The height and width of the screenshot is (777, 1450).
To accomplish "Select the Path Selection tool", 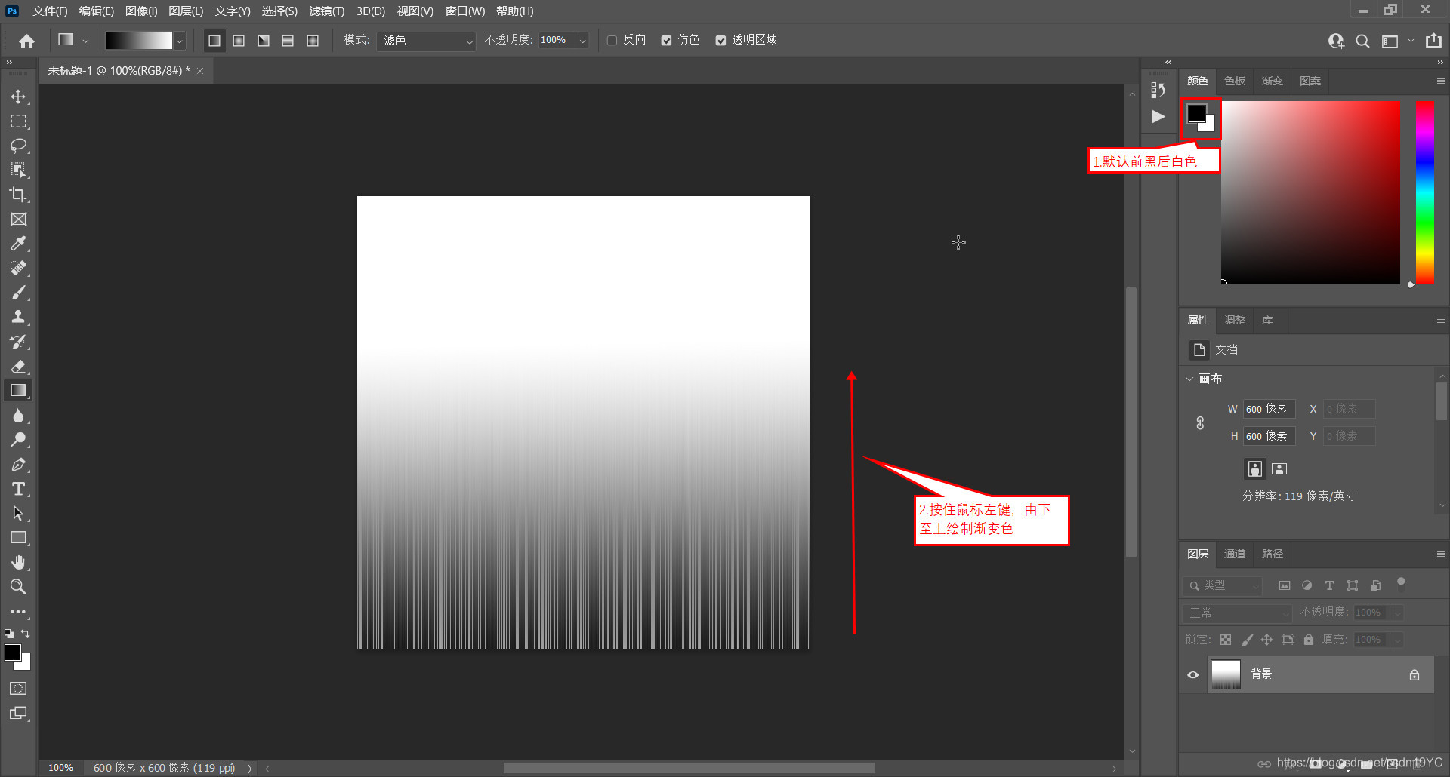I will point(18,514).
